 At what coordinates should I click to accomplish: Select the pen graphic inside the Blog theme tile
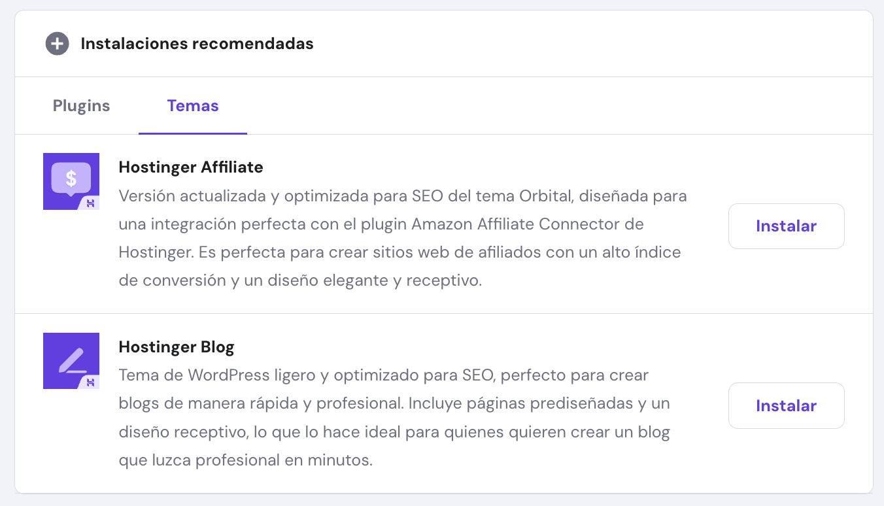point(71,359)
